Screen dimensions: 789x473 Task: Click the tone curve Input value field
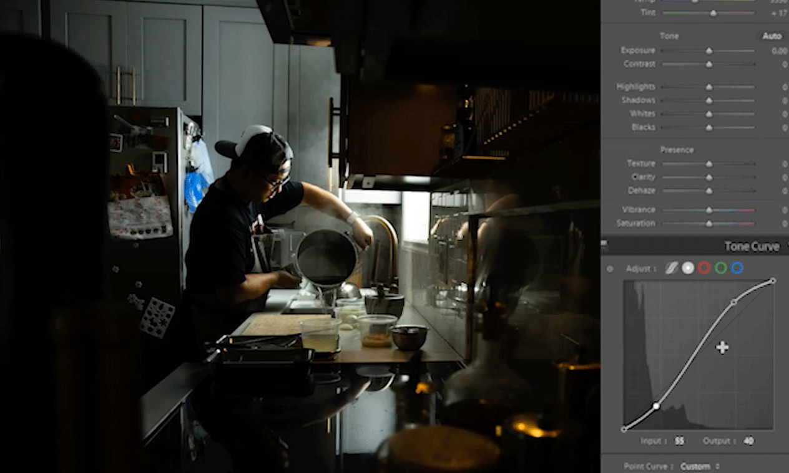click(679, 441)
